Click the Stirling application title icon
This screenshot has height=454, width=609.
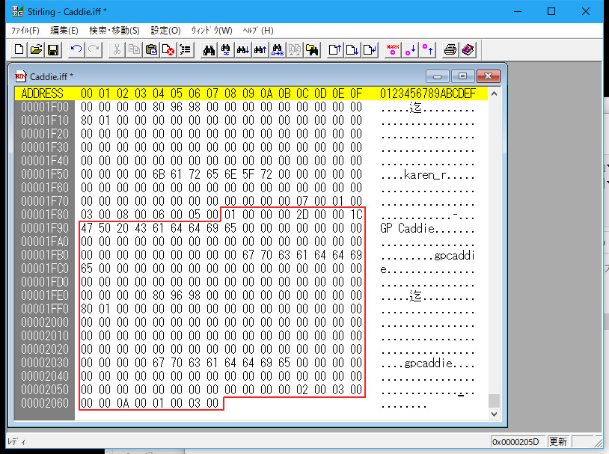17,11
